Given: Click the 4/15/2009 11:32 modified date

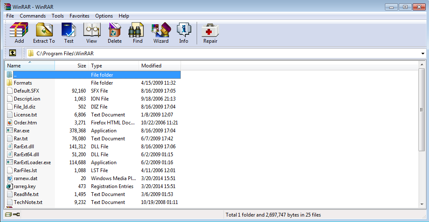Looking at the screenshot, I should point(159,83).
